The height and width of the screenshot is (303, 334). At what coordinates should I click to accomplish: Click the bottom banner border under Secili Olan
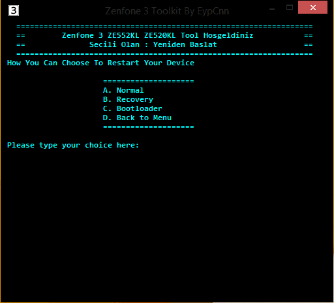[x=164, y=54]
